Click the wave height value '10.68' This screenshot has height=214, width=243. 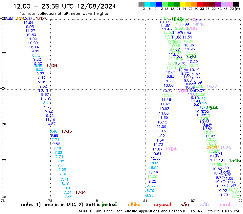coord(156,158)
